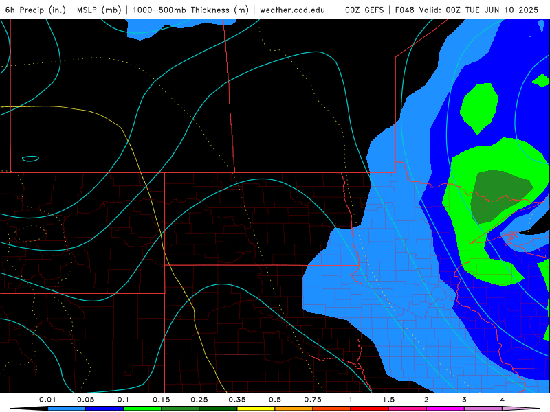The width and height of the screenshot is (550, 412).
Task: Select the light orange 0.5–0.75 legend swatch
Action: pyautogui.click(x=294, y=409)
